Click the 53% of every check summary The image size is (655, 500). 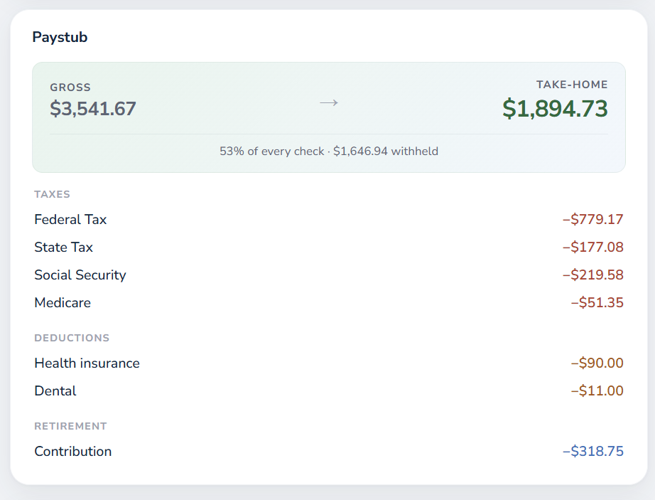[x=329, y=151]
